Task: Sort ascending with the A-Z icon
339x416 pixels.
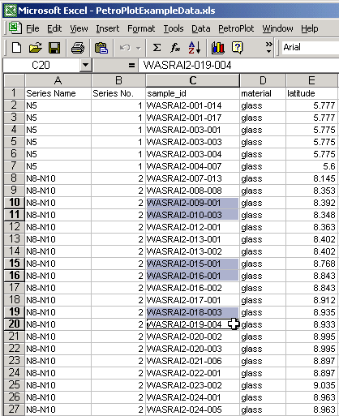Action: click(x=195, y=48)
